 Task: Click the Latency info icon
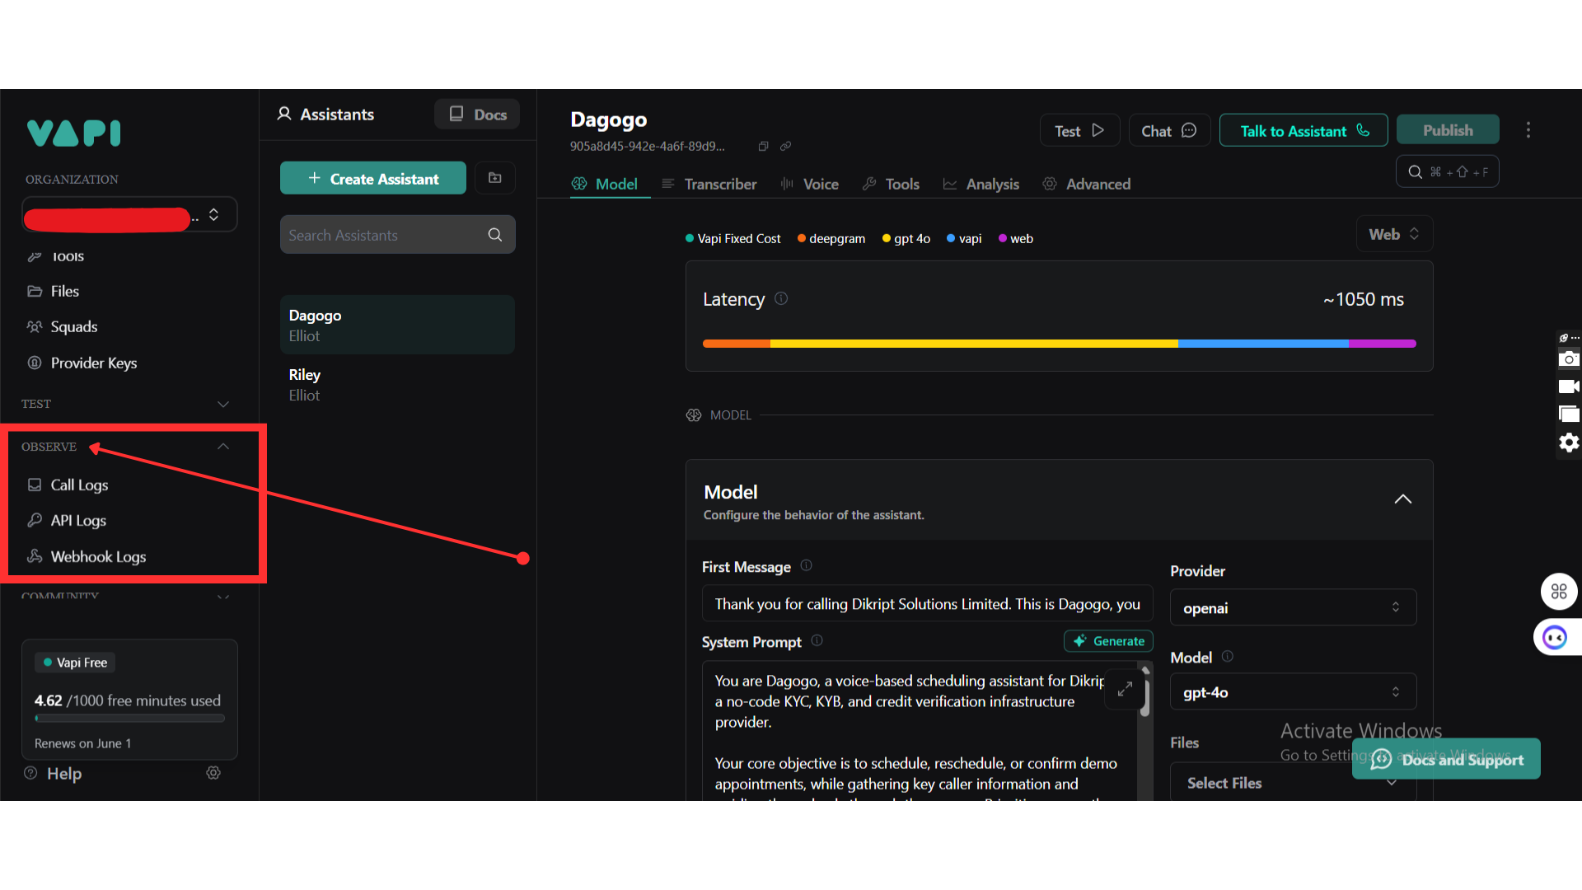pos(781,299)
